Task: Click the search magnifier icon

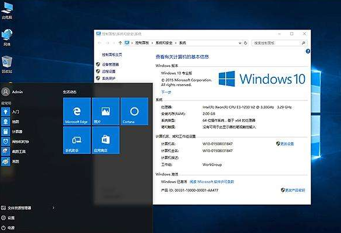Action: pyautogui.click(x=303, y=43)
